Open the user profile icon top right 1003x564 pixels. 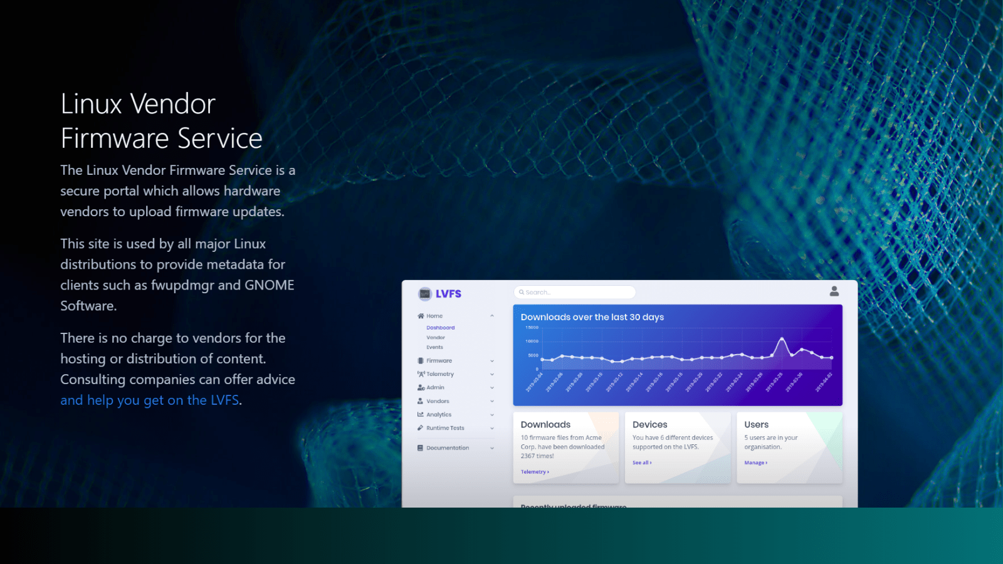[x=834, y=291]
